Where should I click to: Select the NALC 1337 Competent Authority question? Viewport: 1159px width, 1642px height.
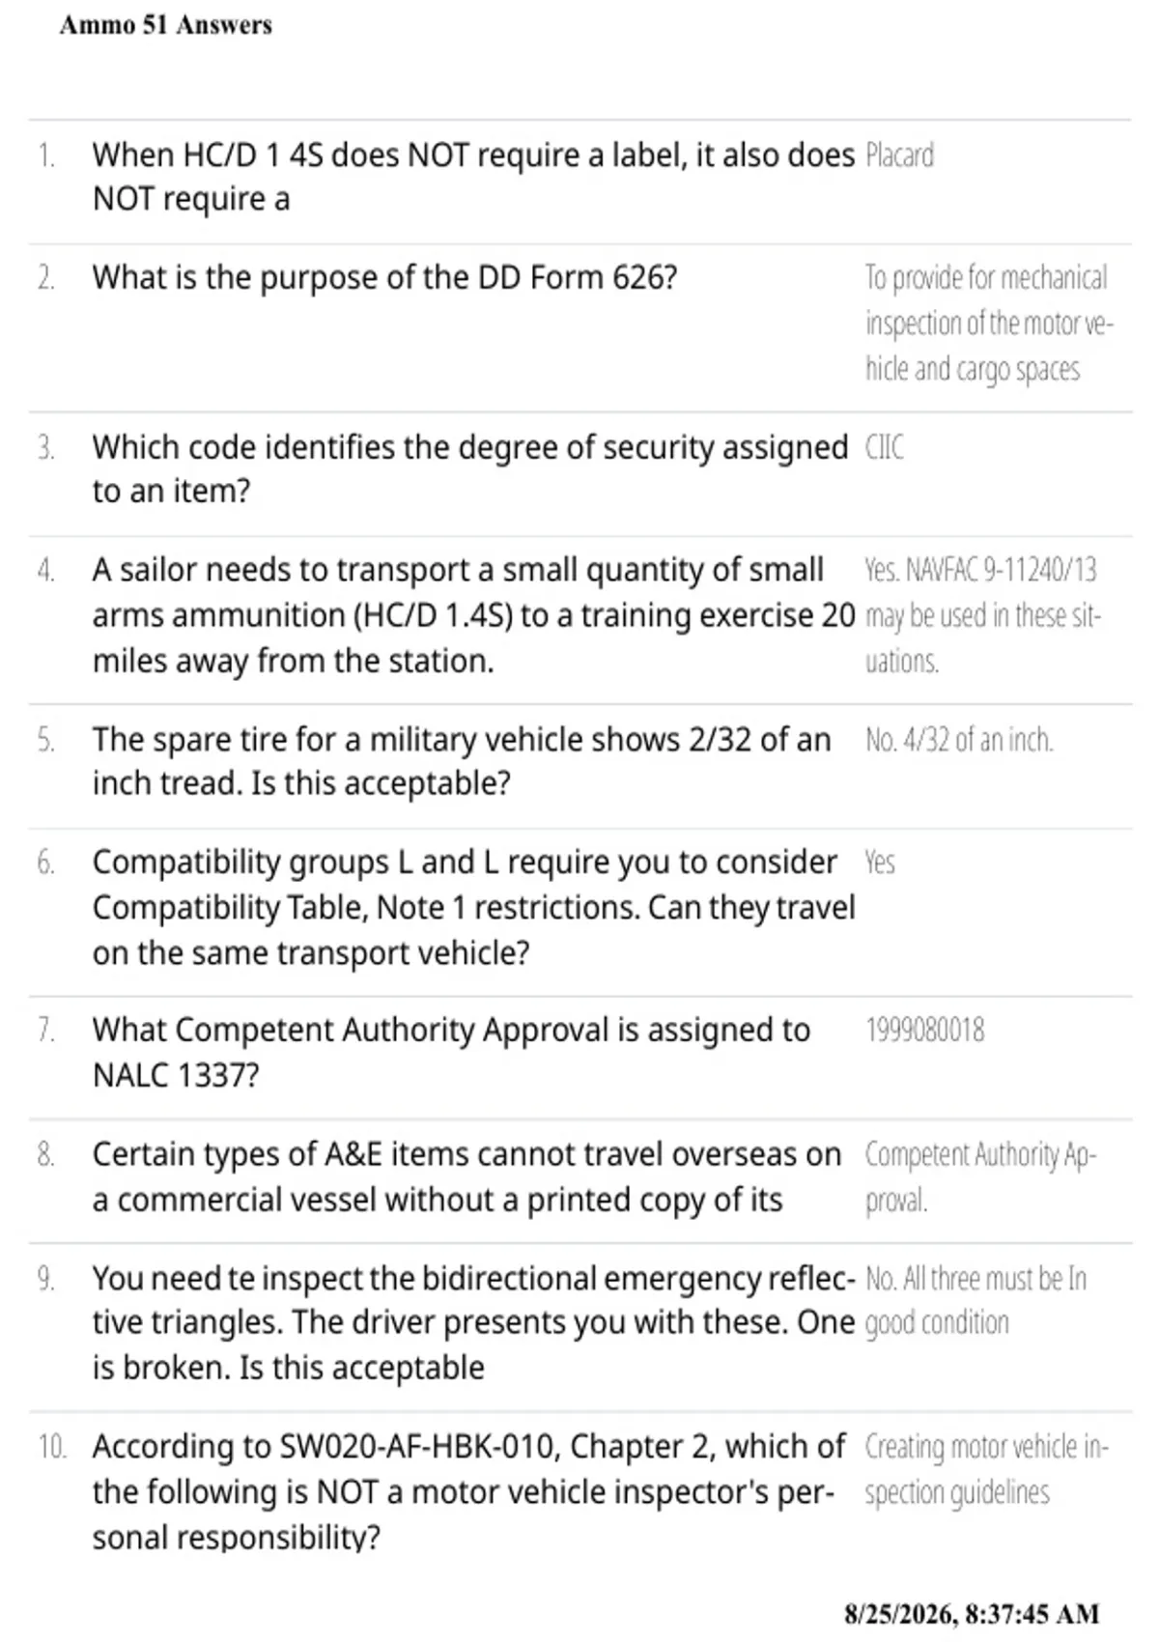coord(451,1053)
